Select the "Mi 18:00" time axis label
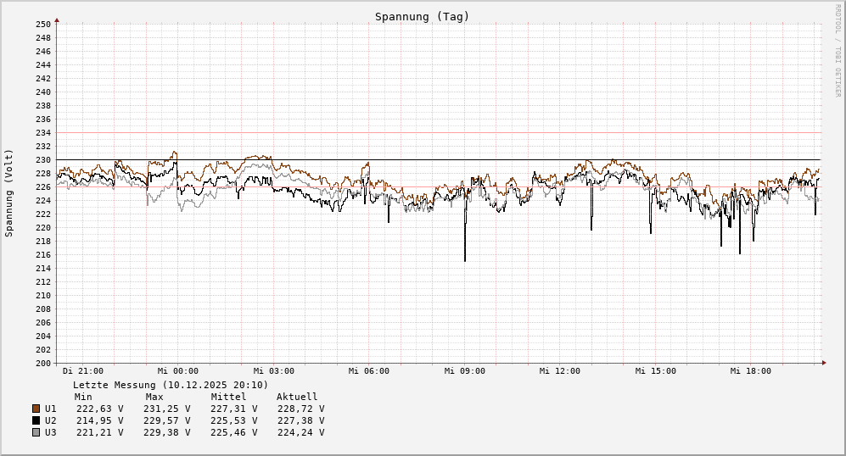Viewport: 846px width, 456px height. (750, 371)
